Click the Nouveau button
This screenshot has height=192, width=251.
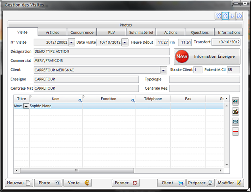(19, 183)
